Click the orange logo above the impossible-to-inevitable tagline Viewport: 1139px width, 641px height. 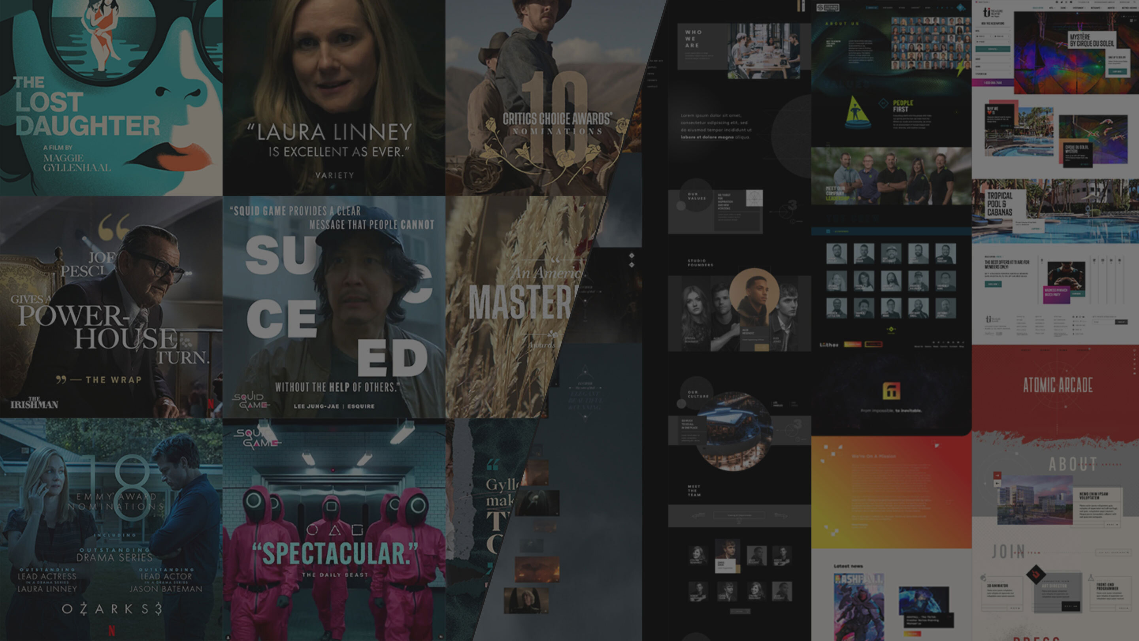tap(891, 391)
